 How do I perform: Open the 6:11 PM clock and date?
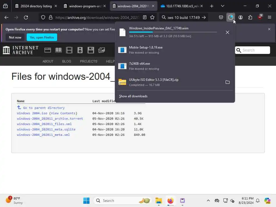[x=246, y=201]
